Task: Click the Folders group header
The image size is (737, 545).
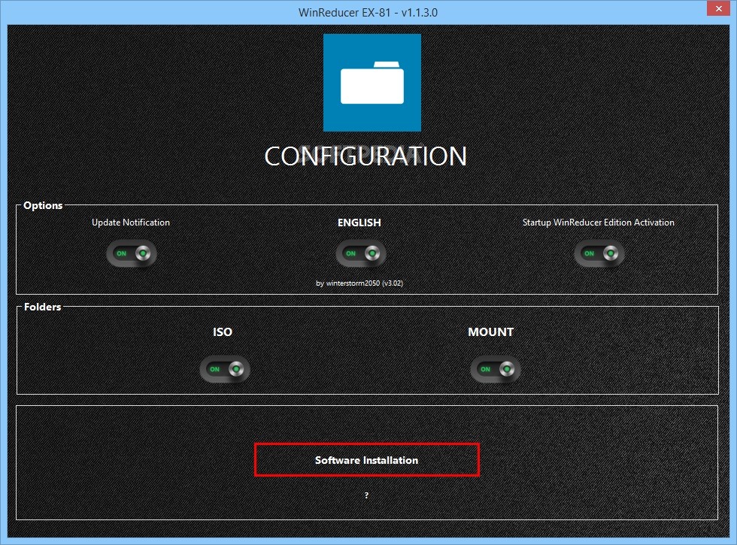Action: (x=43, y=307)
